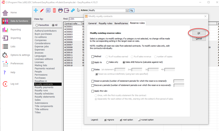Viewport: 219px width, 131px height.
Task: Select Submissions in the list
Action: [x=41, y=103]
